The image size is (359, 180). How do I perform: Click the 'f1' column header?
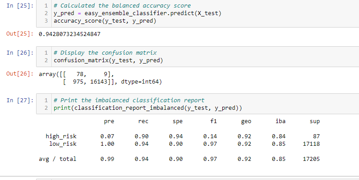tap(213, 121)
